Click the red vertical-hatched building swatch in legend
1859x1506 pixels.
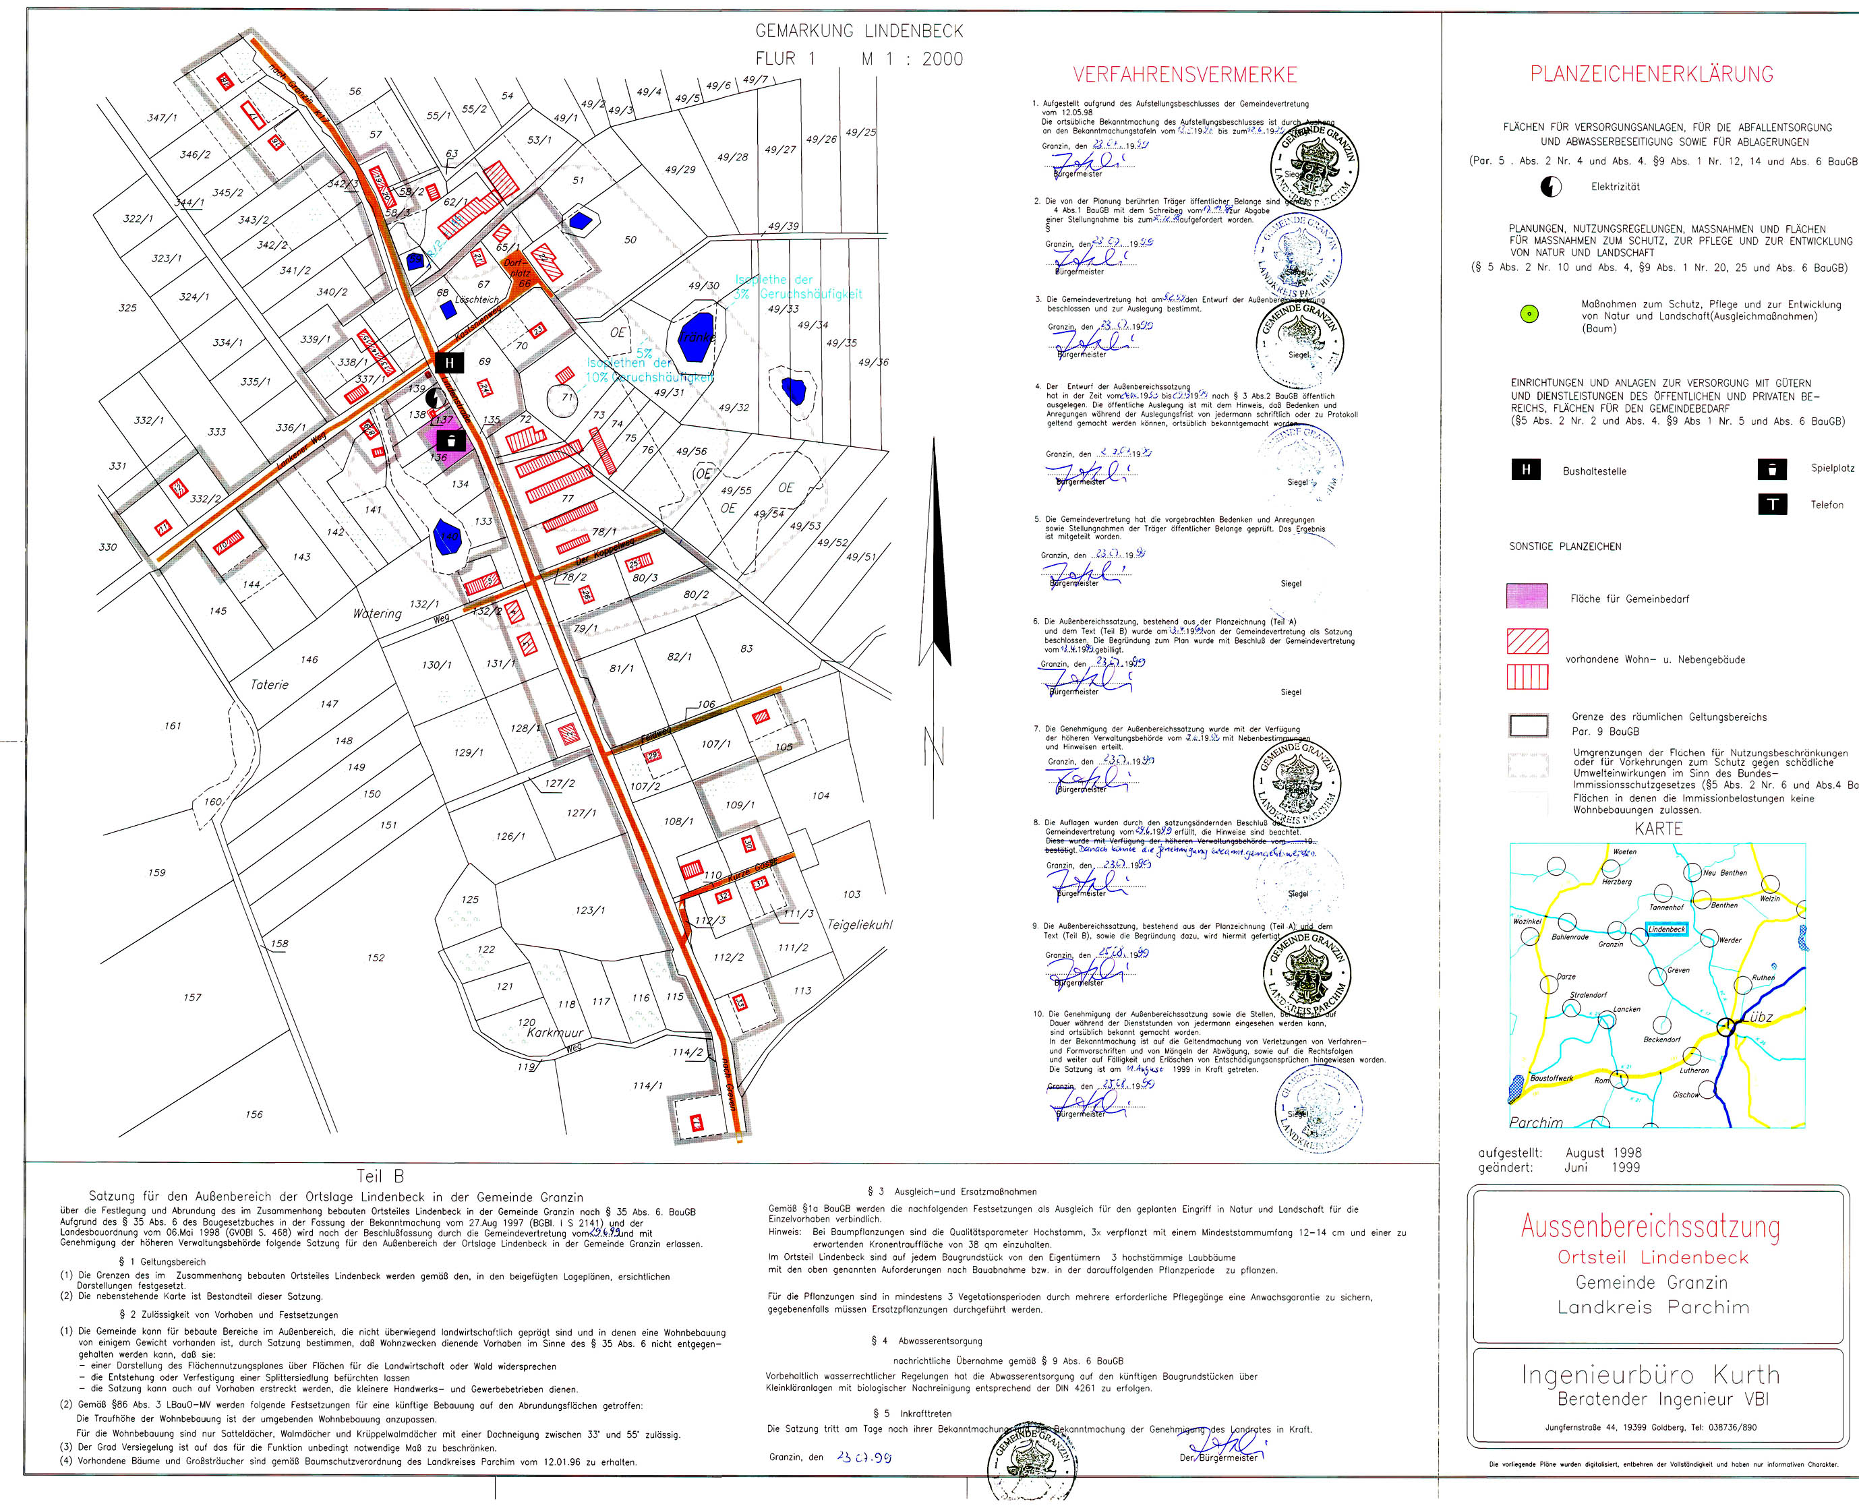tap(1528, 677)
